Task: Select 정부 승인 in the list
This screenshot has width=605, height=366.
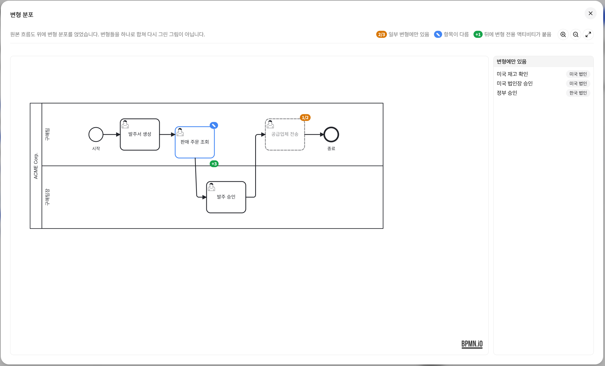Action: 543,93
